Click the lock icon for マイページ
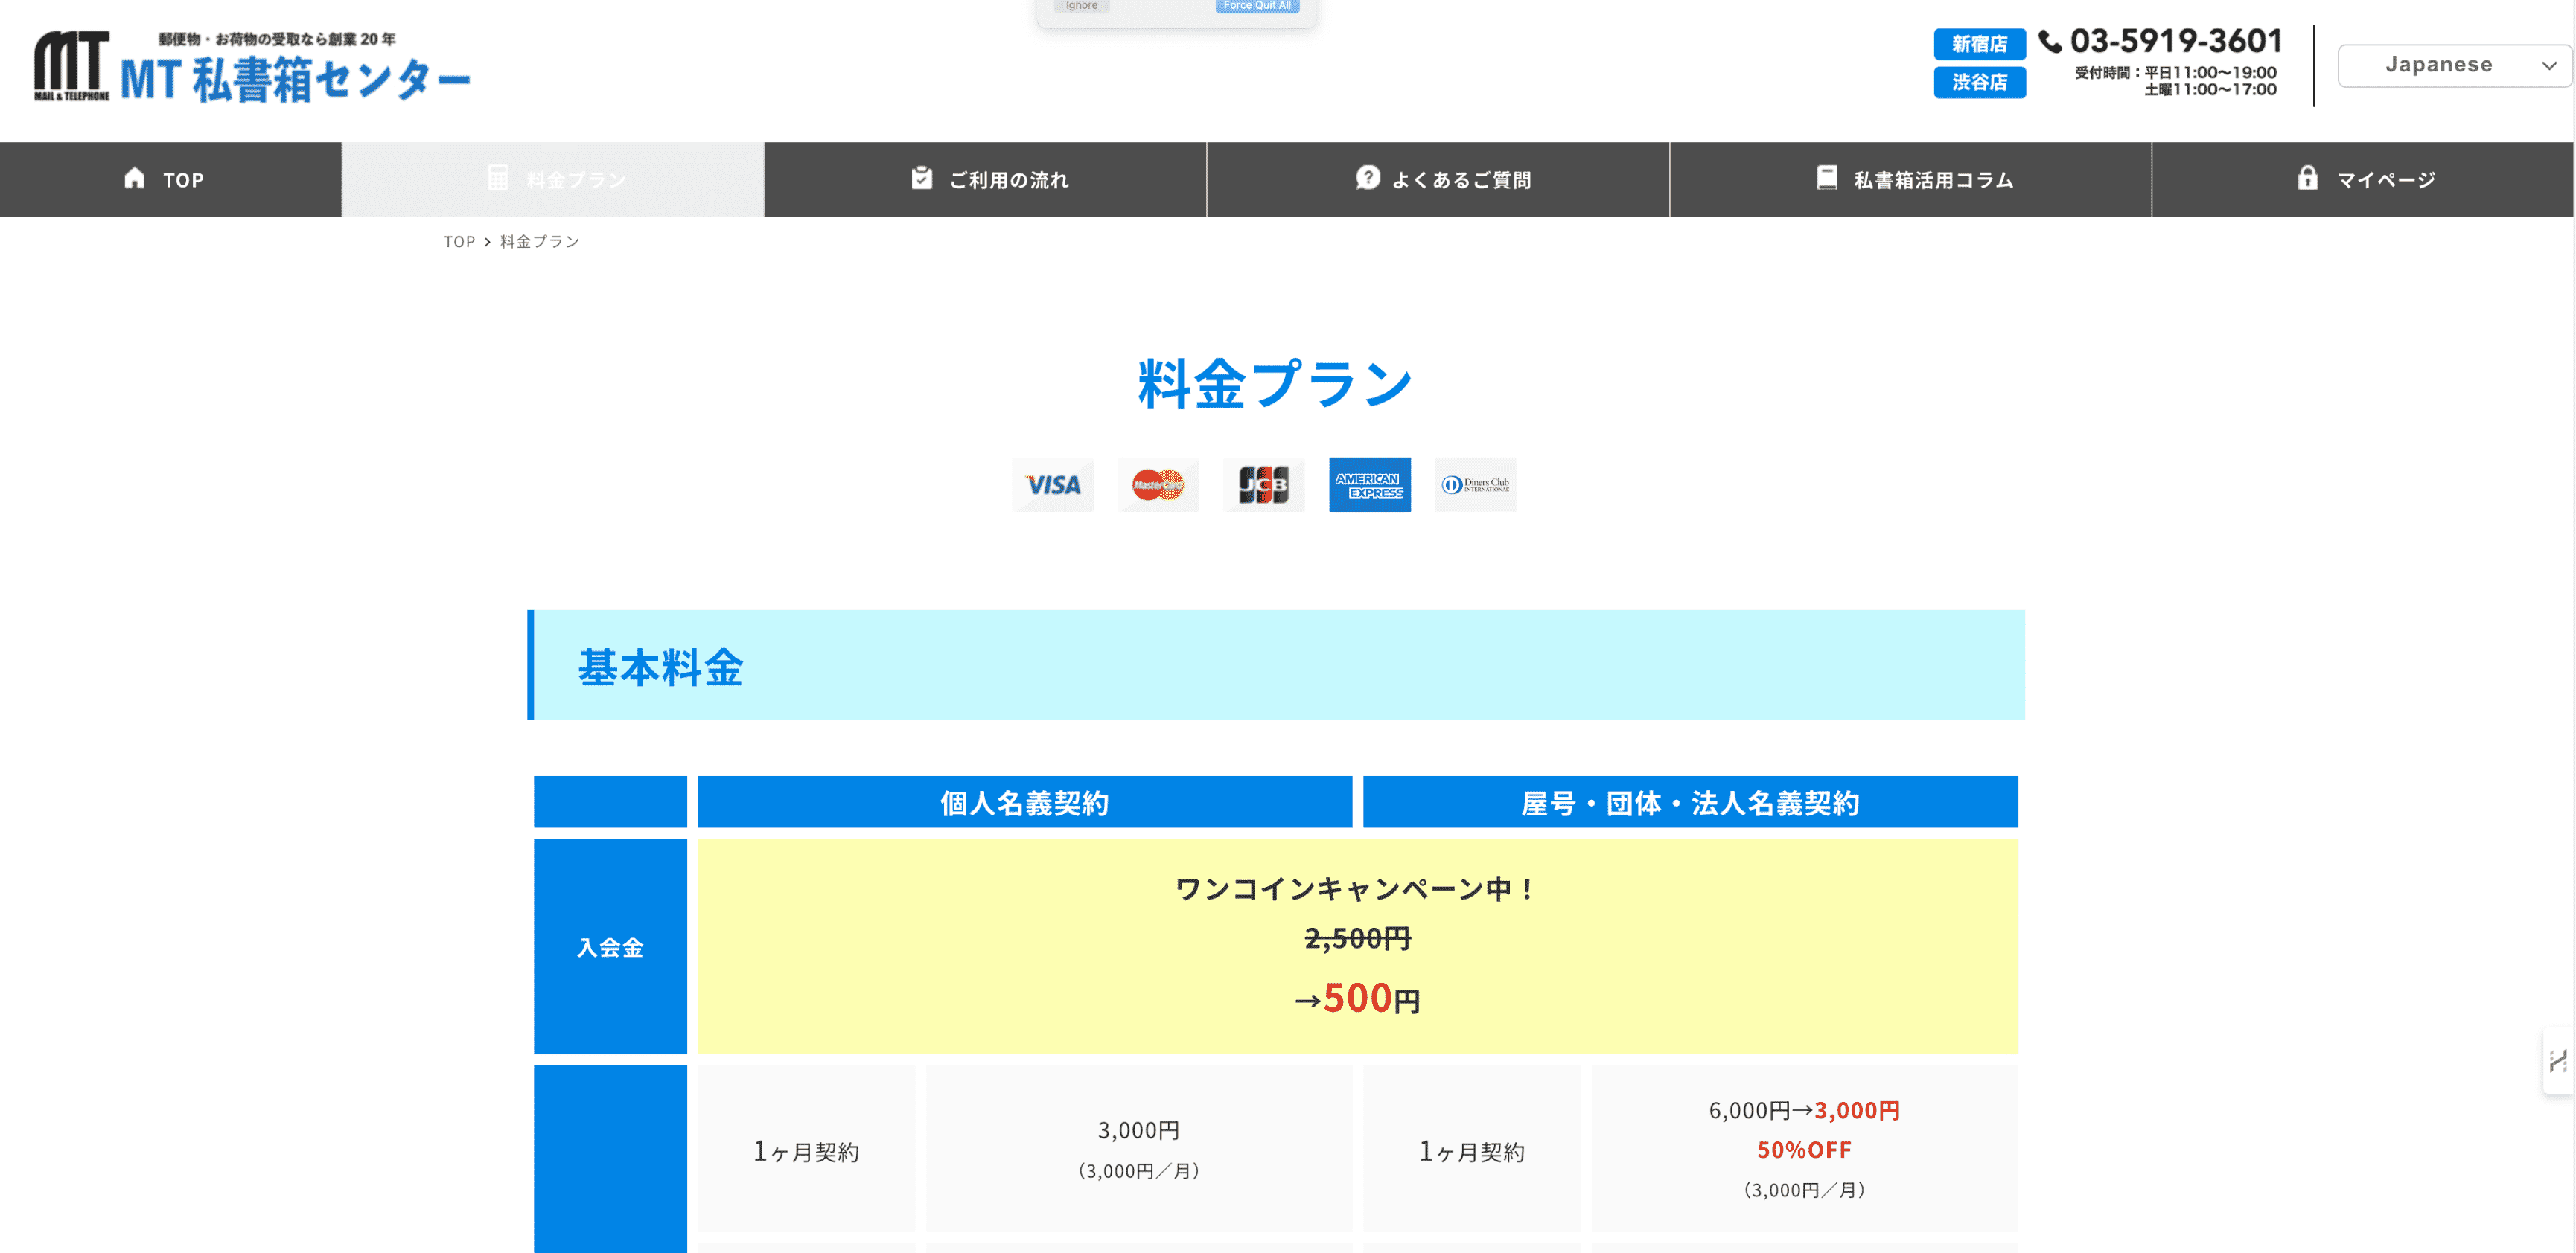This screenshot has width=2576, height=1253. click(2307, 178)
